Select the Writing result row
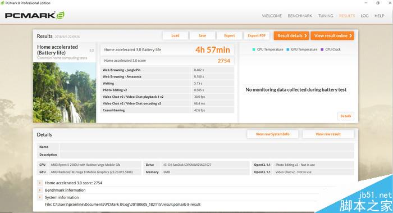Viewport: 393px width, 213px height. tap(167, 83)
